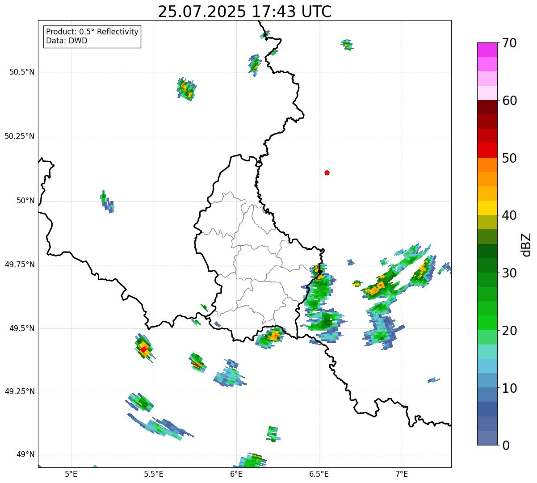Screen dimensions: 537x483
Task: Click the title "25.07.2025 17:43 UTC"
Action: [x=245, y=11]
